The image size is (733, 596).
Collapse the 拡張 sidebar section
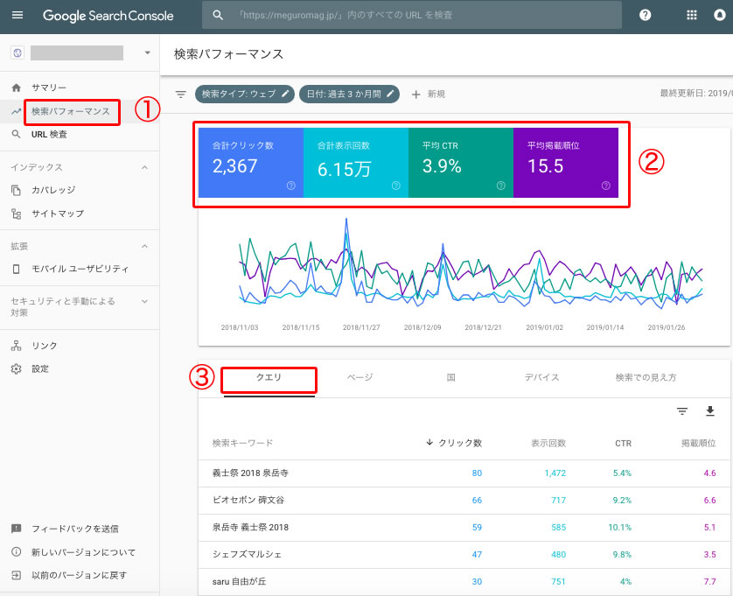click(144, 246)
